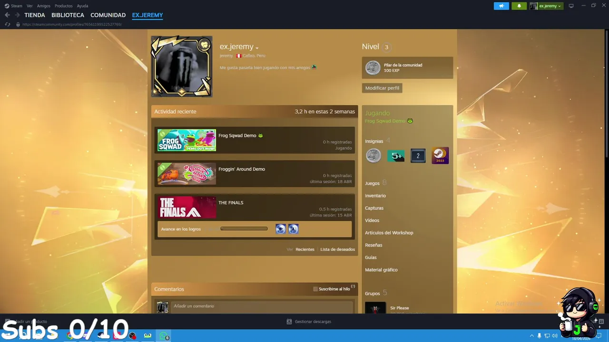
Task: Switch to the TIENDA tab
Action: (35, 15)
